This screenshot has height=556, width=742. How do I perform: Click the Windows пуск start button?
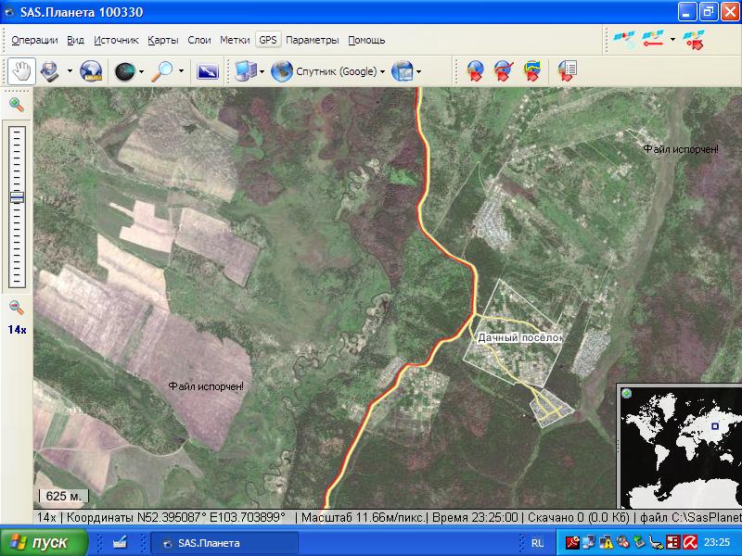point(44,543)
